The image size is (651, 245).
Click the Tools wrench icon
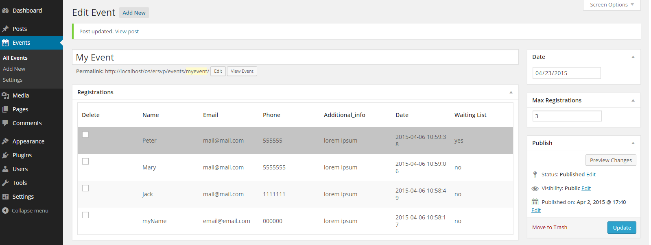[5, 183]
